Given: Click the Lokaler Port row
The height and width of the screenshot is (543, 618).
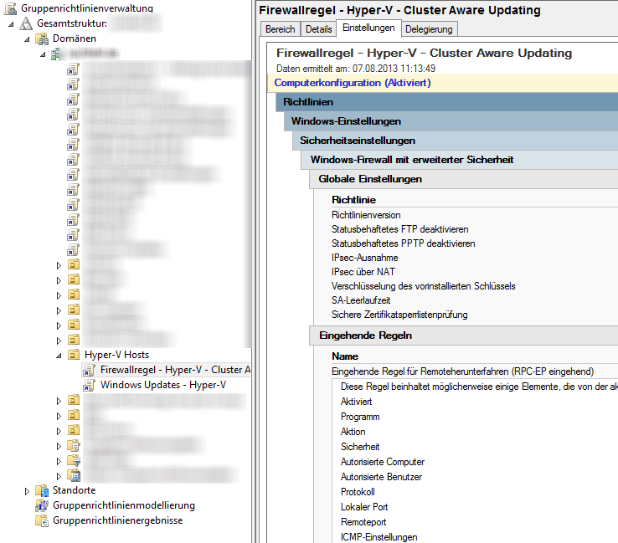Looking at the screenshot, I should [x=364, y=507].
